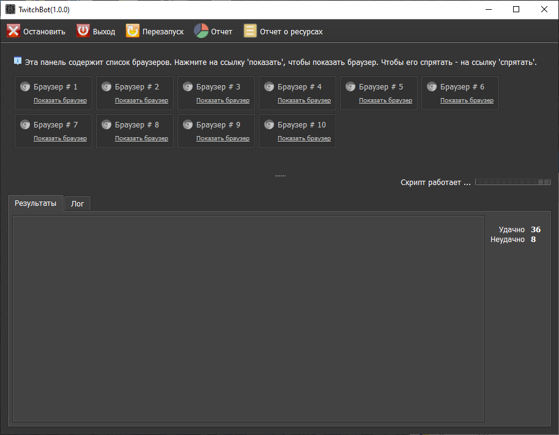Select the Результаты tab
This screenshot has height=435, width=559.
[35, 203]
